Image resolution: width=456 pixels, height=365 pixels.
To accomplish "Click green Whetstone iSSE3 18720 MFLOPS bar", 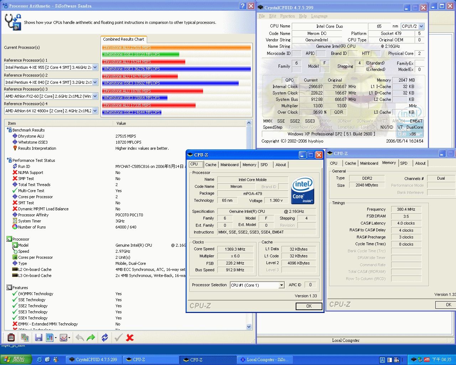I will 141,54.
